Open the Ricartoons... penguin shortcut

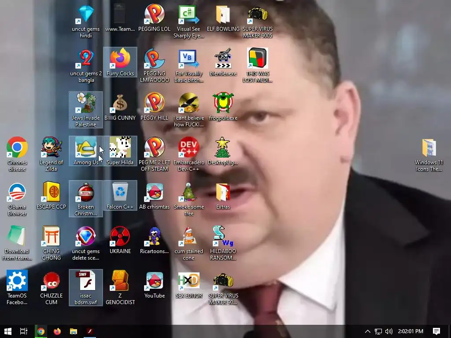tap(155, 240)
